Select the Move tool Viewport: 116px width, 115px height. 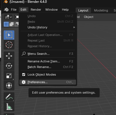(x=9, y=56)
